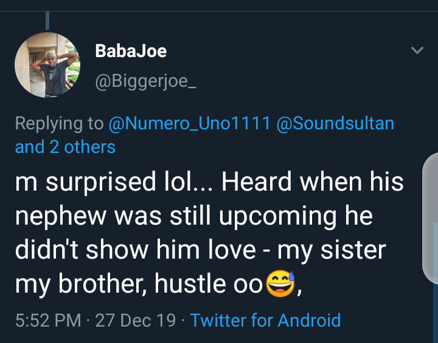Click the Twitter for Android source link

click(265, 320)
